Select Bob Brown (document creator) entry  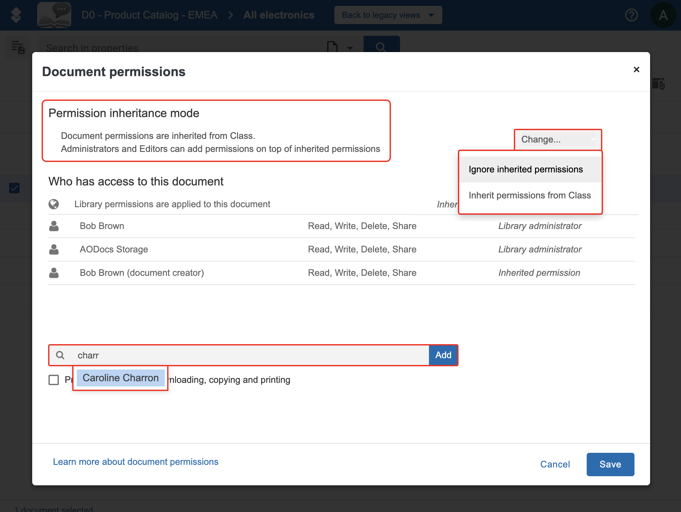tap(142, 273)
